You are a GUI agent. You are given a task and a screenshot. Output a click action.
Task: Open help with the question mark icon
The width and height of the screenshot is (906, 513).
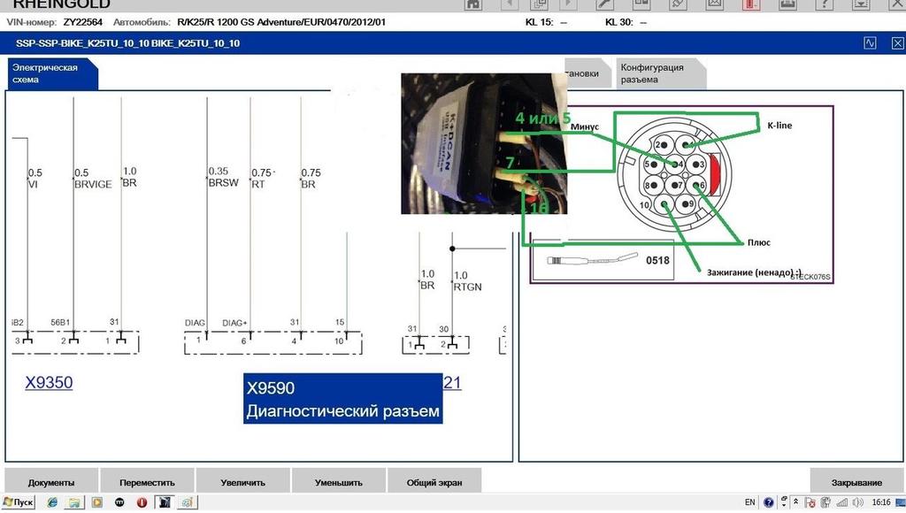pos(823,4)
